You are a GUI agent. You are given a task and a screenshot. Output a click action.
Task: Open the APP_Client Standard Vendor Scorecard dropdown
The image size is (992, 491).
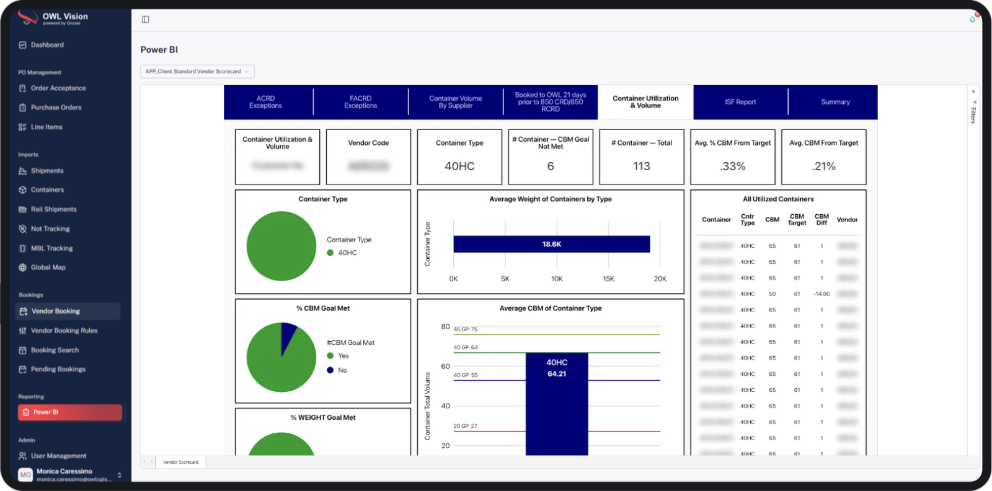point(197,71)
